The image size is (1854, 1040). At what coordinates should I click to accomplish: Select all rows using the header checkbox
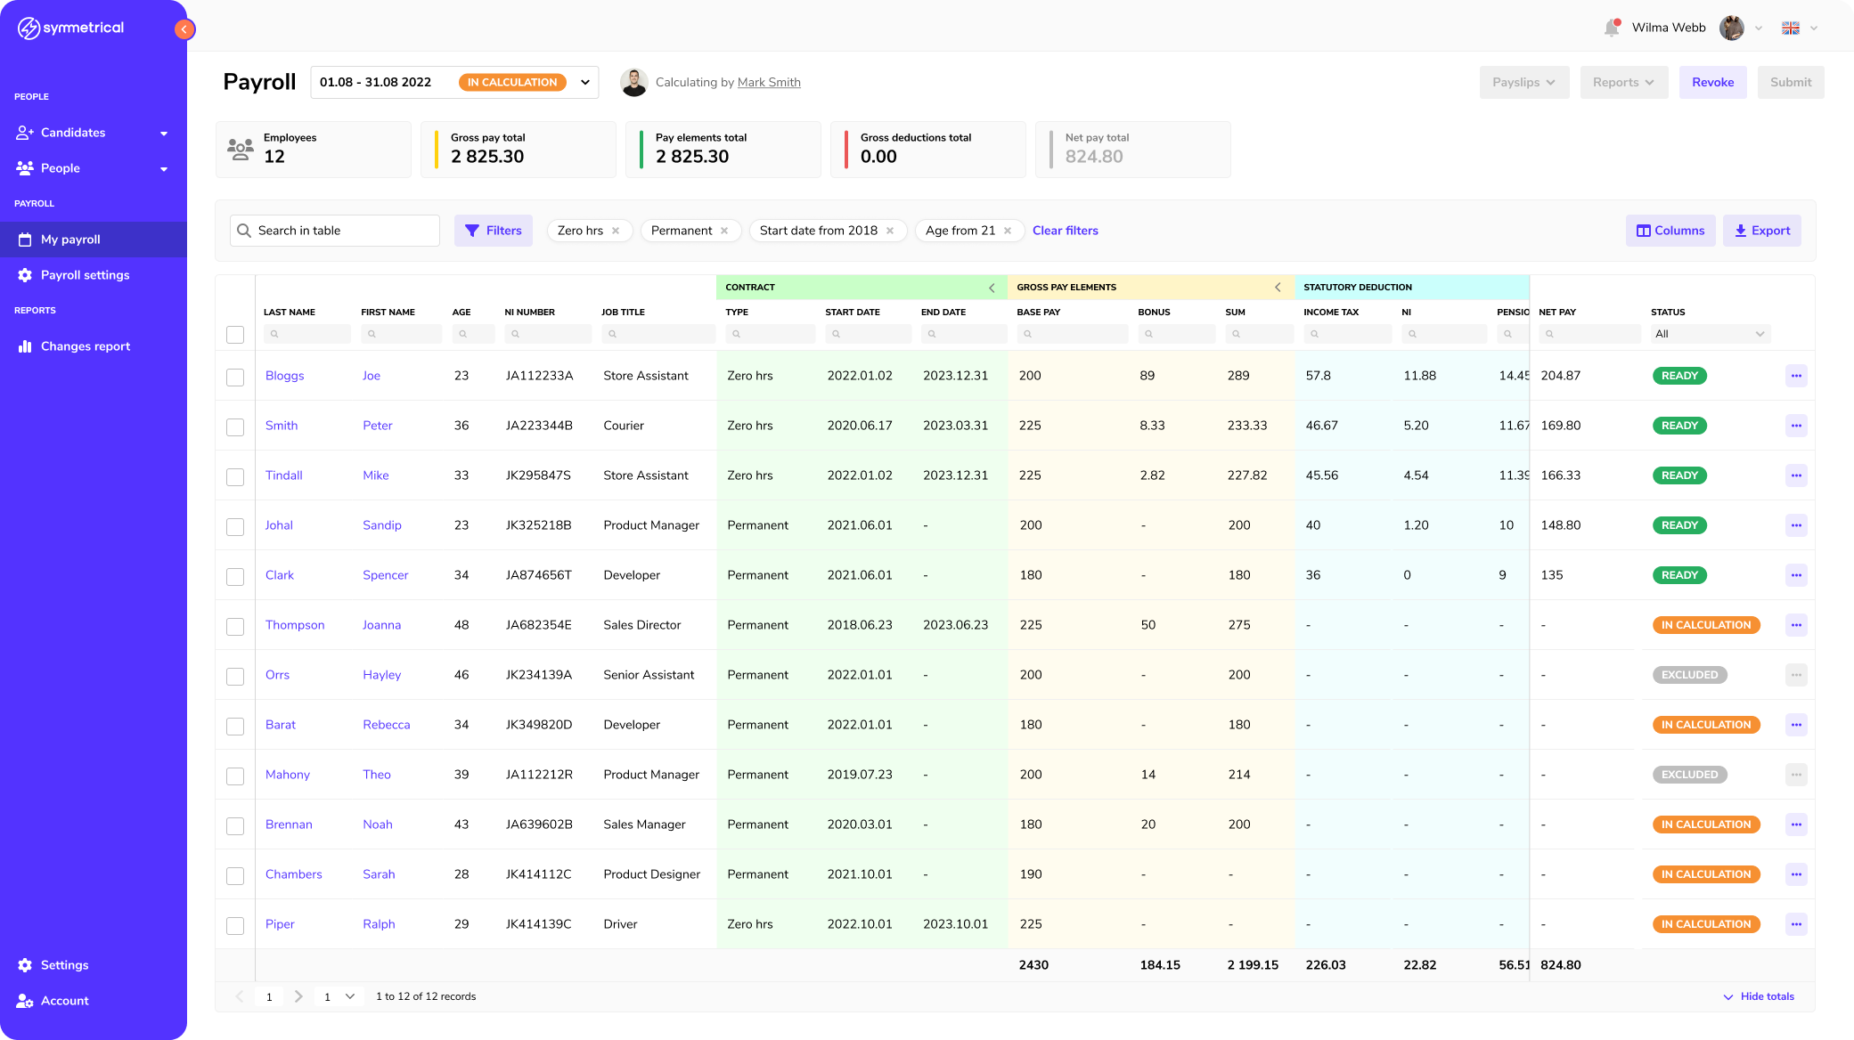tap(235, 335)
